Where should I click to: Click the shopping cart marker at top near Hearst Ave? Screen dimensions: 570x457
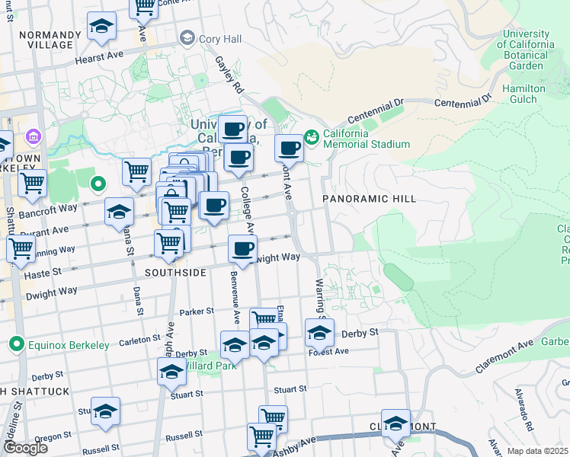[143, 9]
